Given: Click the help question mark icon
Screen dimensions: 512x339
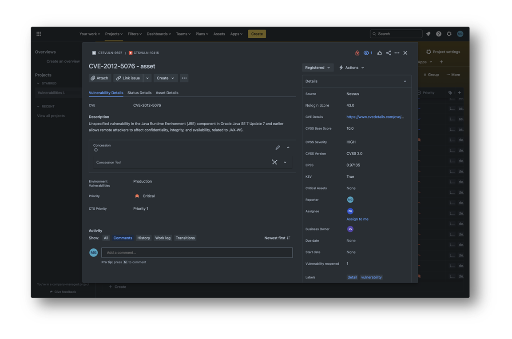Looking at the screenshot, I should (439, 34).
